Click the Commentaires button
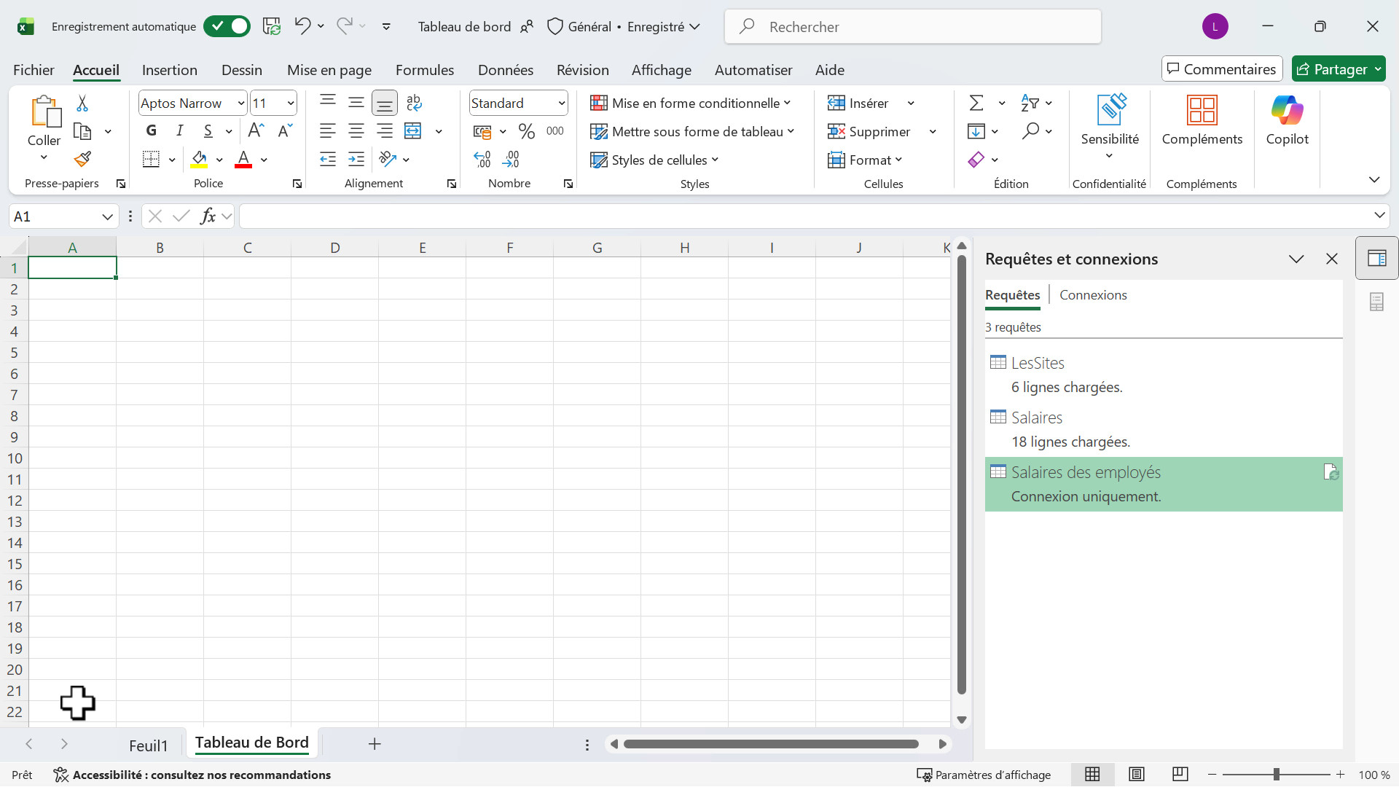Screen dimensions: 1399x787 point(1221,69)
